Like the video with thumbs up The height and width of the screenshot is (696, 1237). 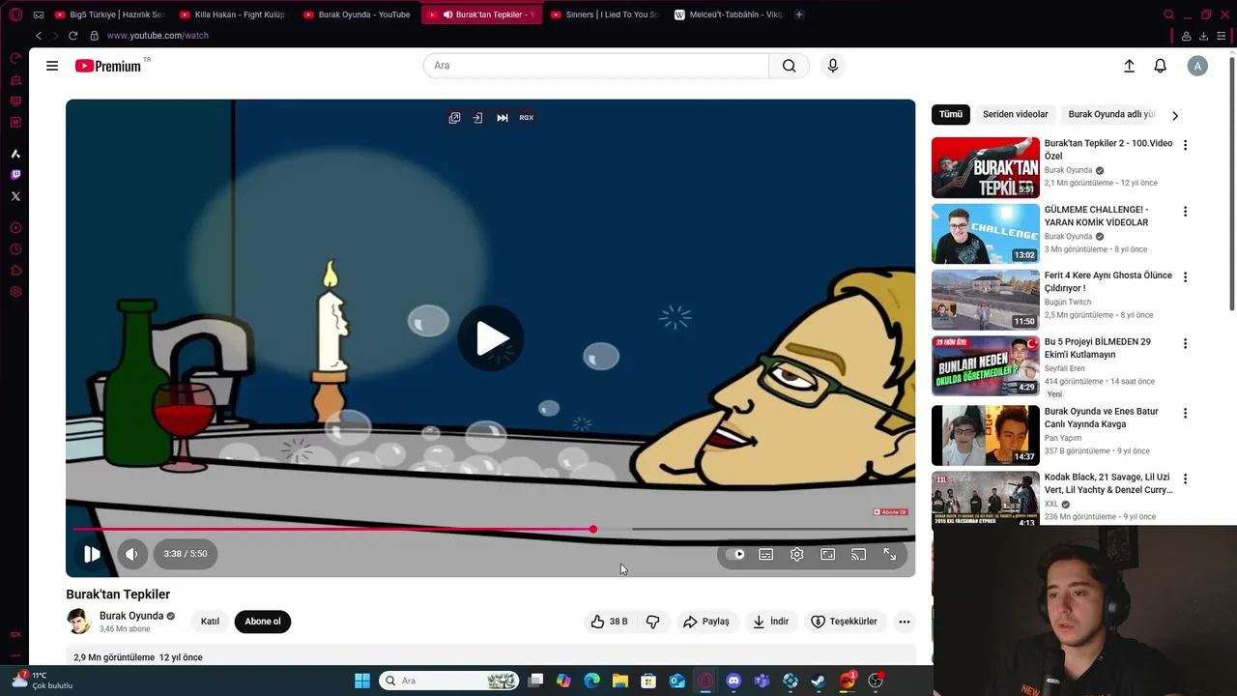tap(610, 622)
